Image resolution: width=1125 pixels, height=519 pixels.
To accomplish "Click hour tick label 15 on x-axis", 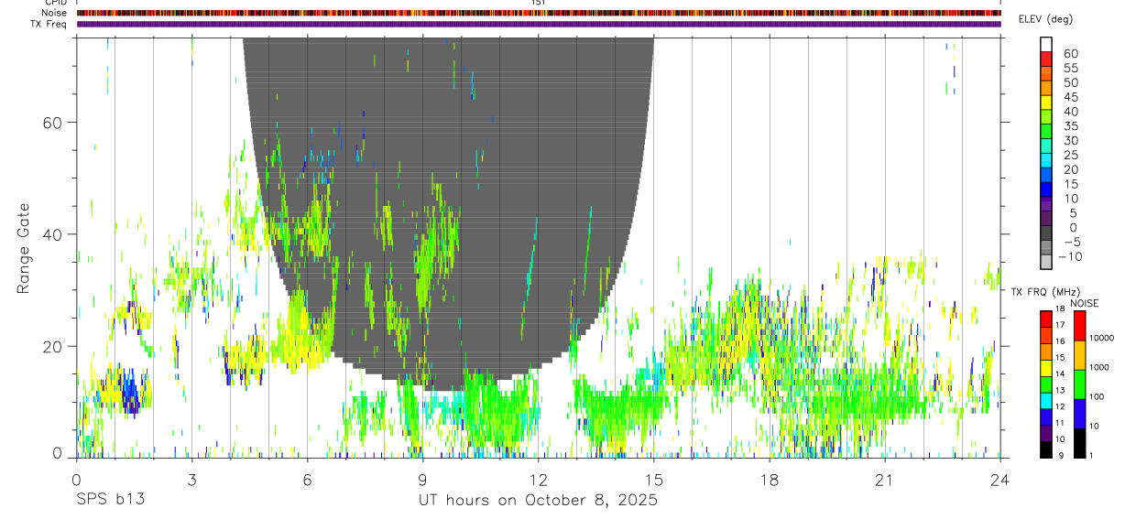I will point(654,479).
